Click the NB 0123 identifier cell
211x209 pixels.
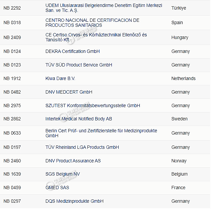[x=12, y=65]
